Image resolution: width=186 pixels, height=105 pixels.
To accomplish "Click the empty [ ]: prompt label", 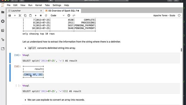I will (18, 85).
